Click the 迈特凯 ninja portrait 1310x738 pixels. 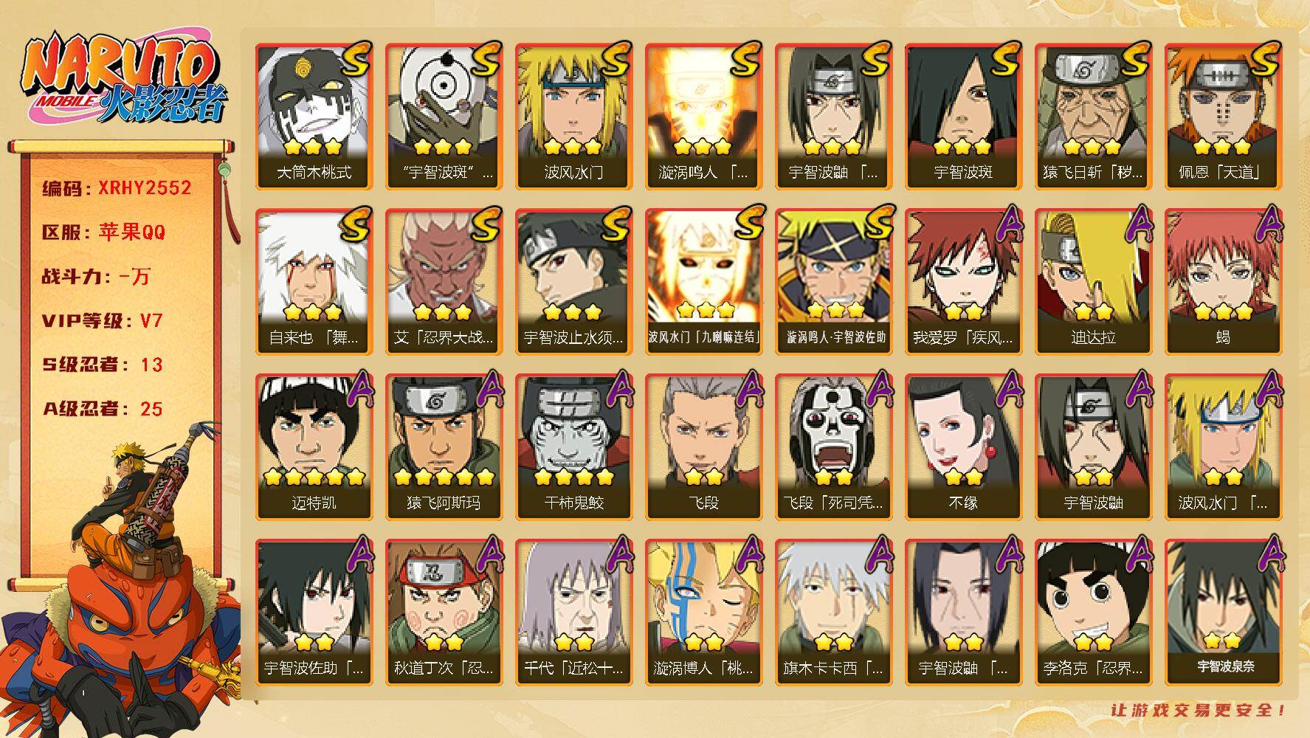(314, 447)
